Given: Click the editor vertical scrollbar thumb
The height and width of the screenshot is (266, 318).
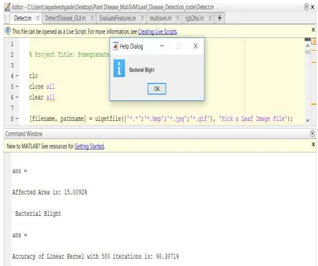Looking at the screenshot, I should pos(307,52).
